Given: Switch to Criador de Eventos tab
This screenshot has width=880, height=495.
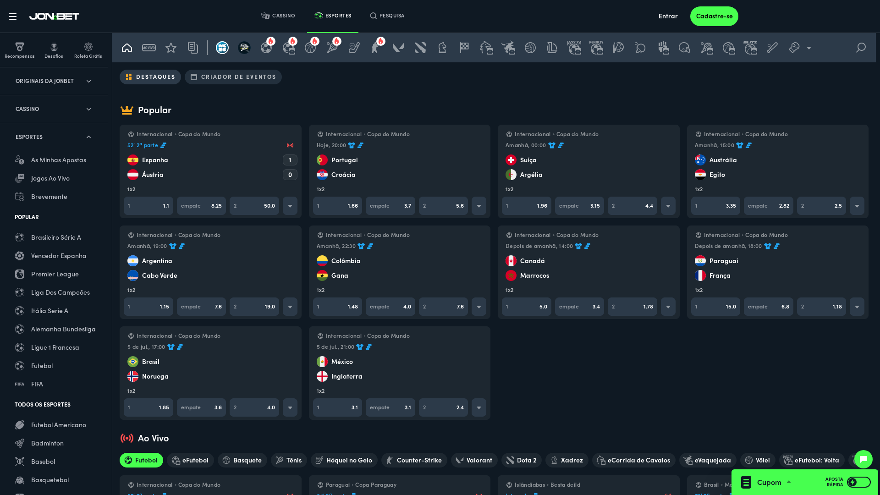Looking at the screenshot, I should click(x=233, y=77).
